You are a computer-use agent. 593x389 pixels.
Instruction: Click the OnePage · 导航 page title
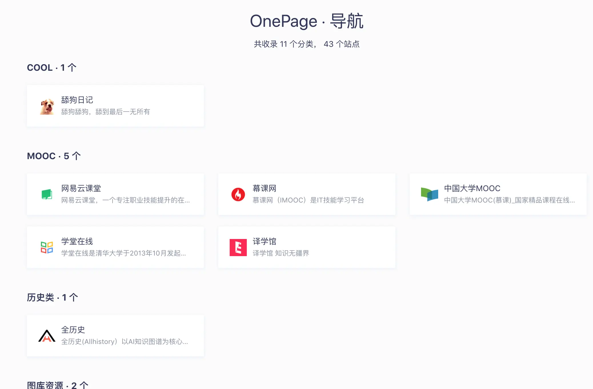307,21
